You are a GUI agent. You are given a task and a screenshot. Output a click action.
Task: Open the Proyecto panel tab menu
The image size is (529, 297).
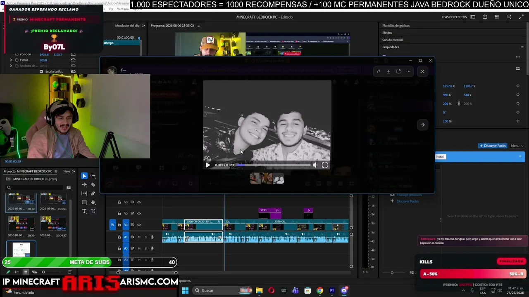pos(55,171)
